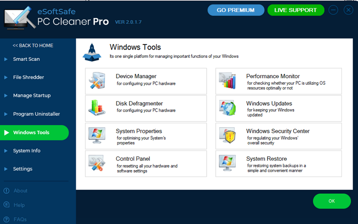
Task: Open the Device Manager tool icon
Action: (x=97, y=81)
